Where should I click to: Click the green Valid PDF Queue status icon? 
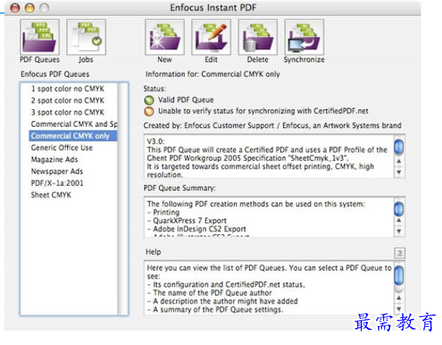pyautogui.click(x=149, y=100)
